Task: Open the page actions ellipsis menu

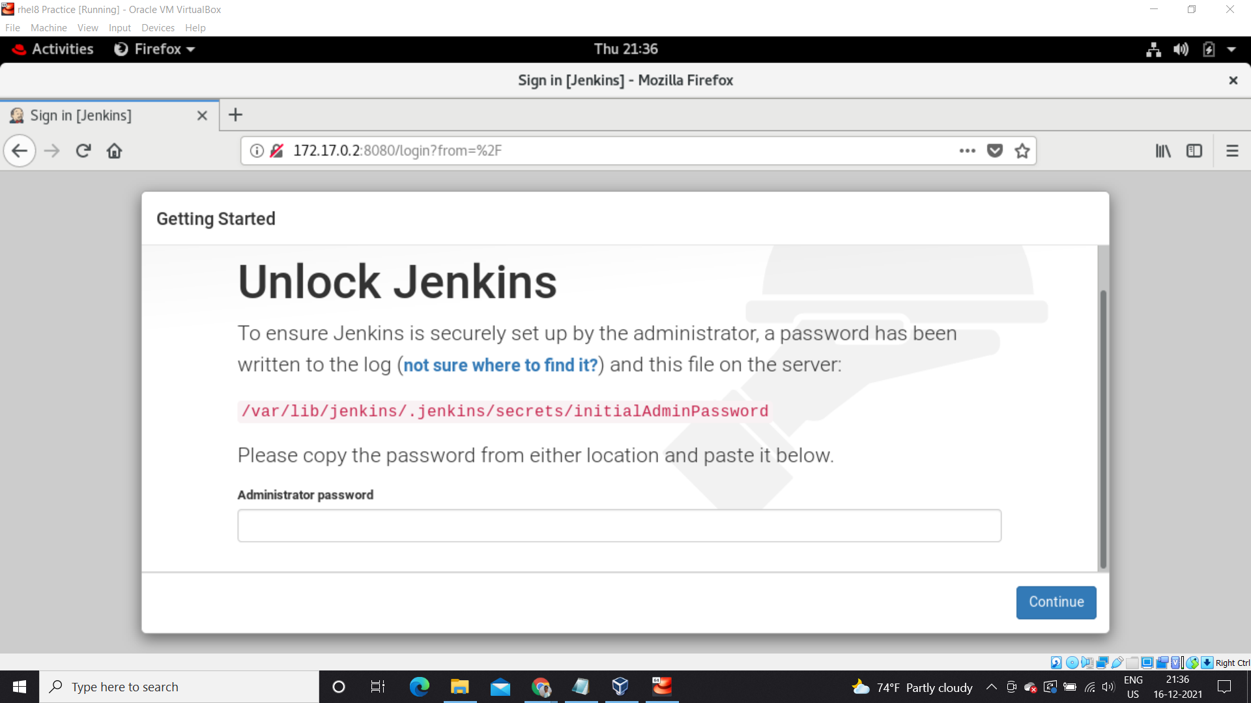Action: (x=967, y=150)
